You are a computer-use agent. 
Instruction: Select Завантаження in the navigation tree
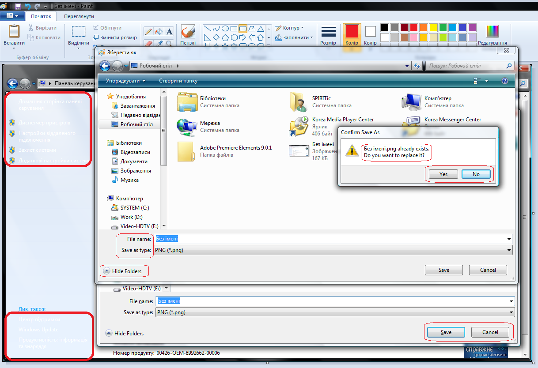tap(133, 106)
